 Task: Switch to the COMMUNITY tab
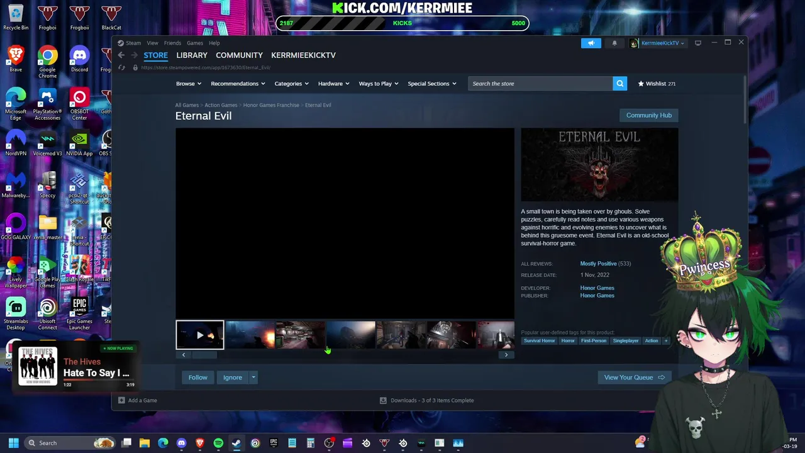(239, 55)
